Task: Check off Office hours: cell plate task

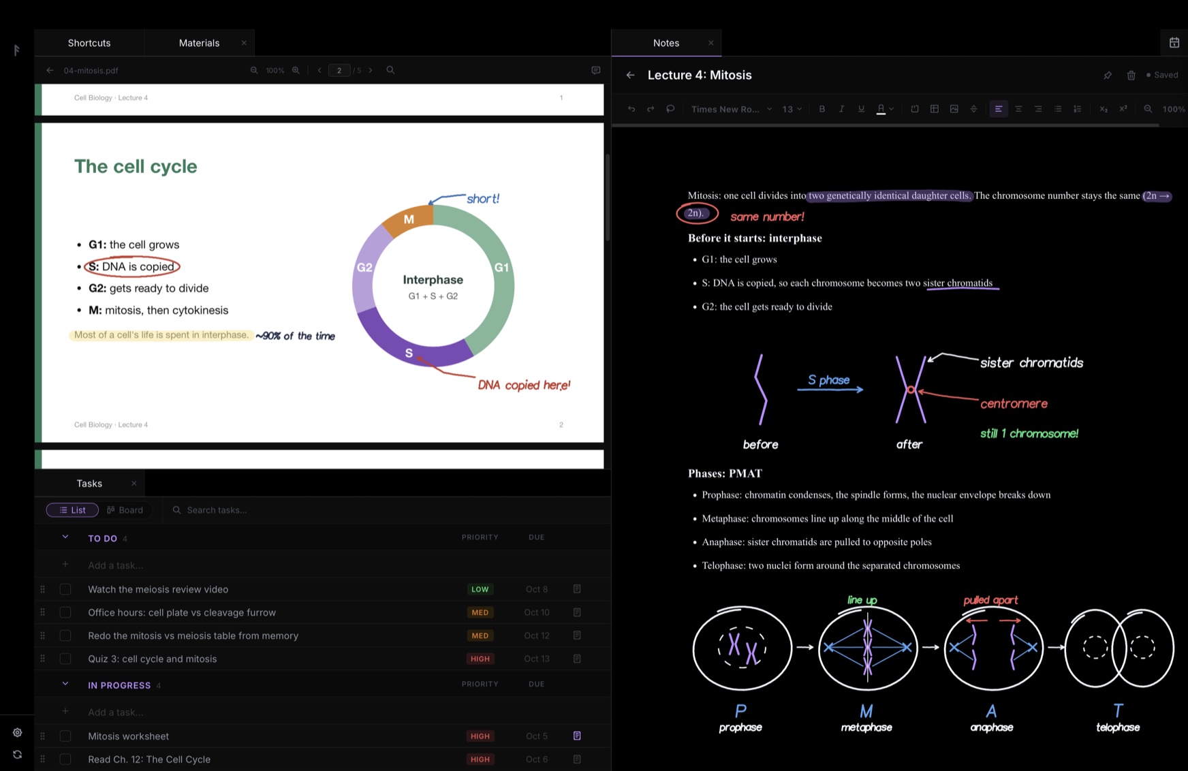Action: [65, 612]
